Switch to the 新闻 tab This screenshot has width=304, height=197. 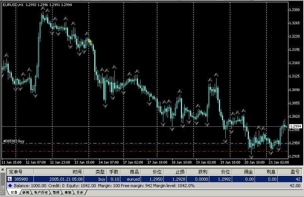point(25,193)
